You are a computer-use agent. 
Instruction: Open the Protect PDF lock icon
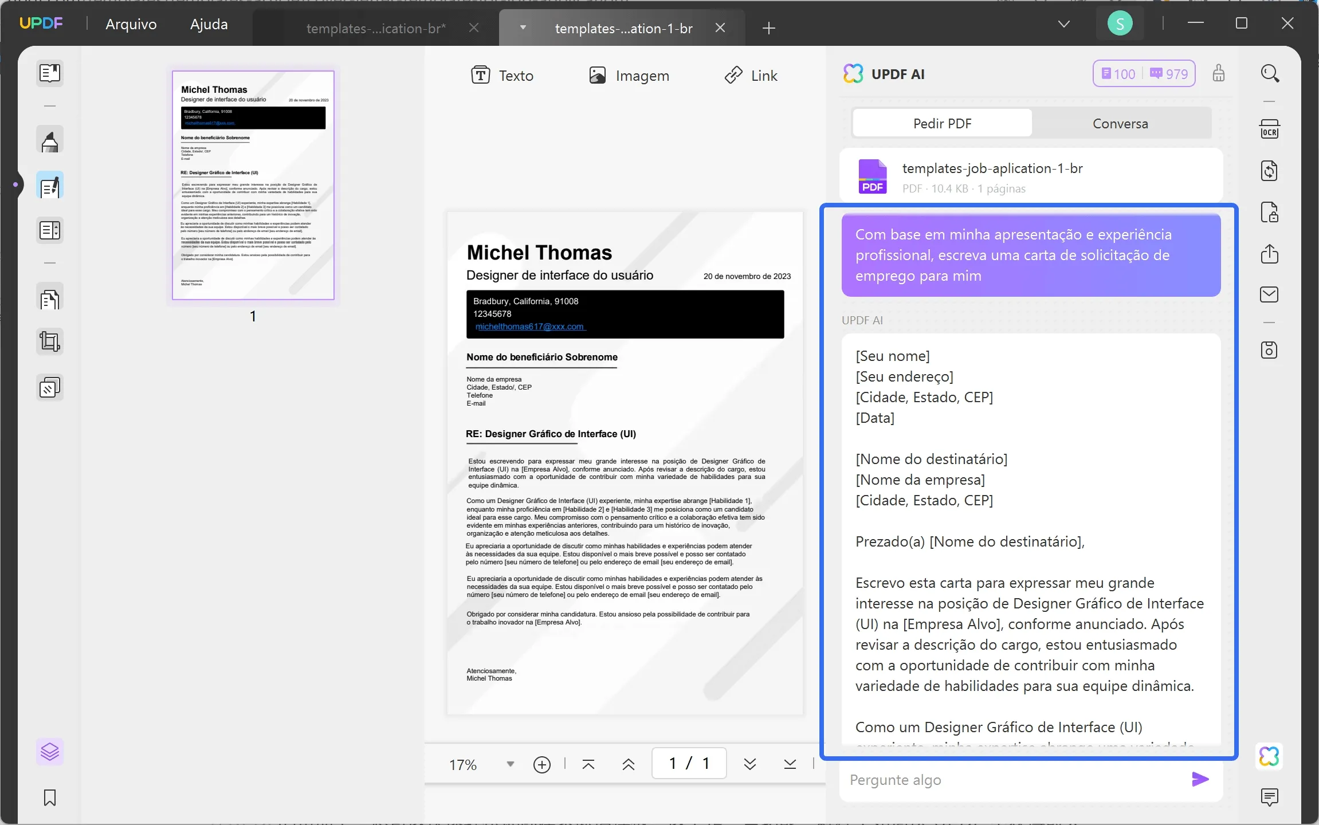tap(1270, 212)
